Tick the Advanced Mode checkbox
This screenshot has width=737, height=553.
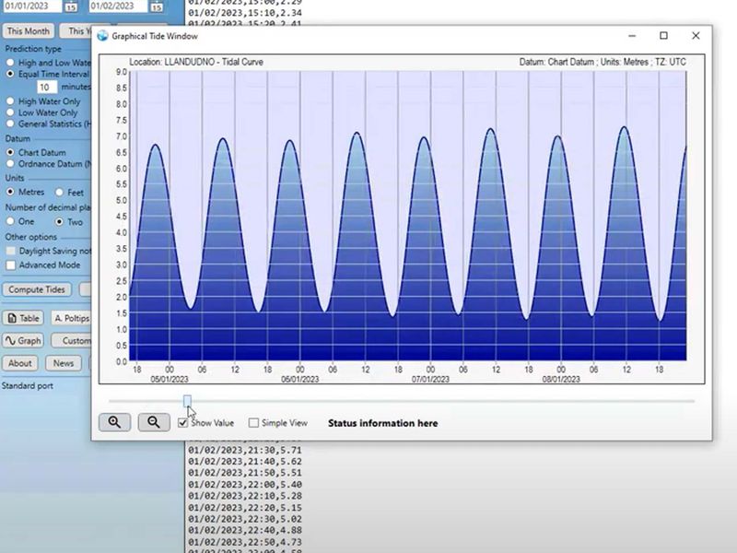pos(11,265)
